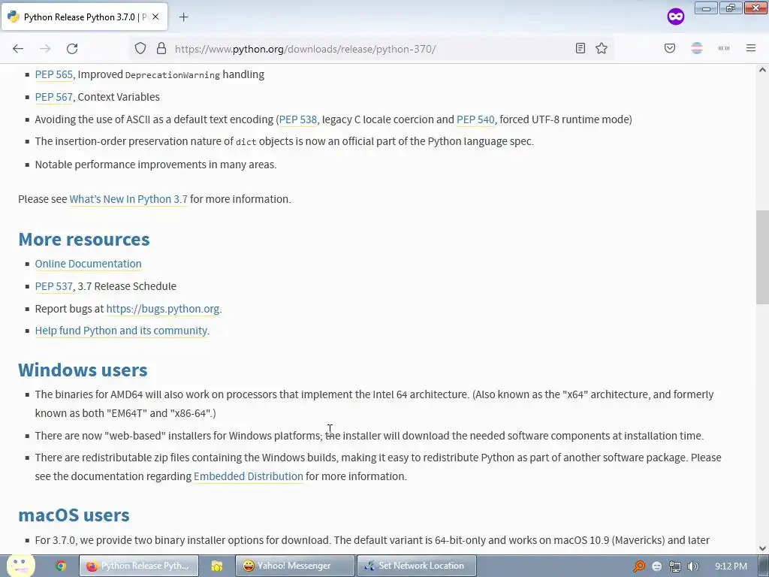Open the folder icon in the taskbar

coord(217,566)
